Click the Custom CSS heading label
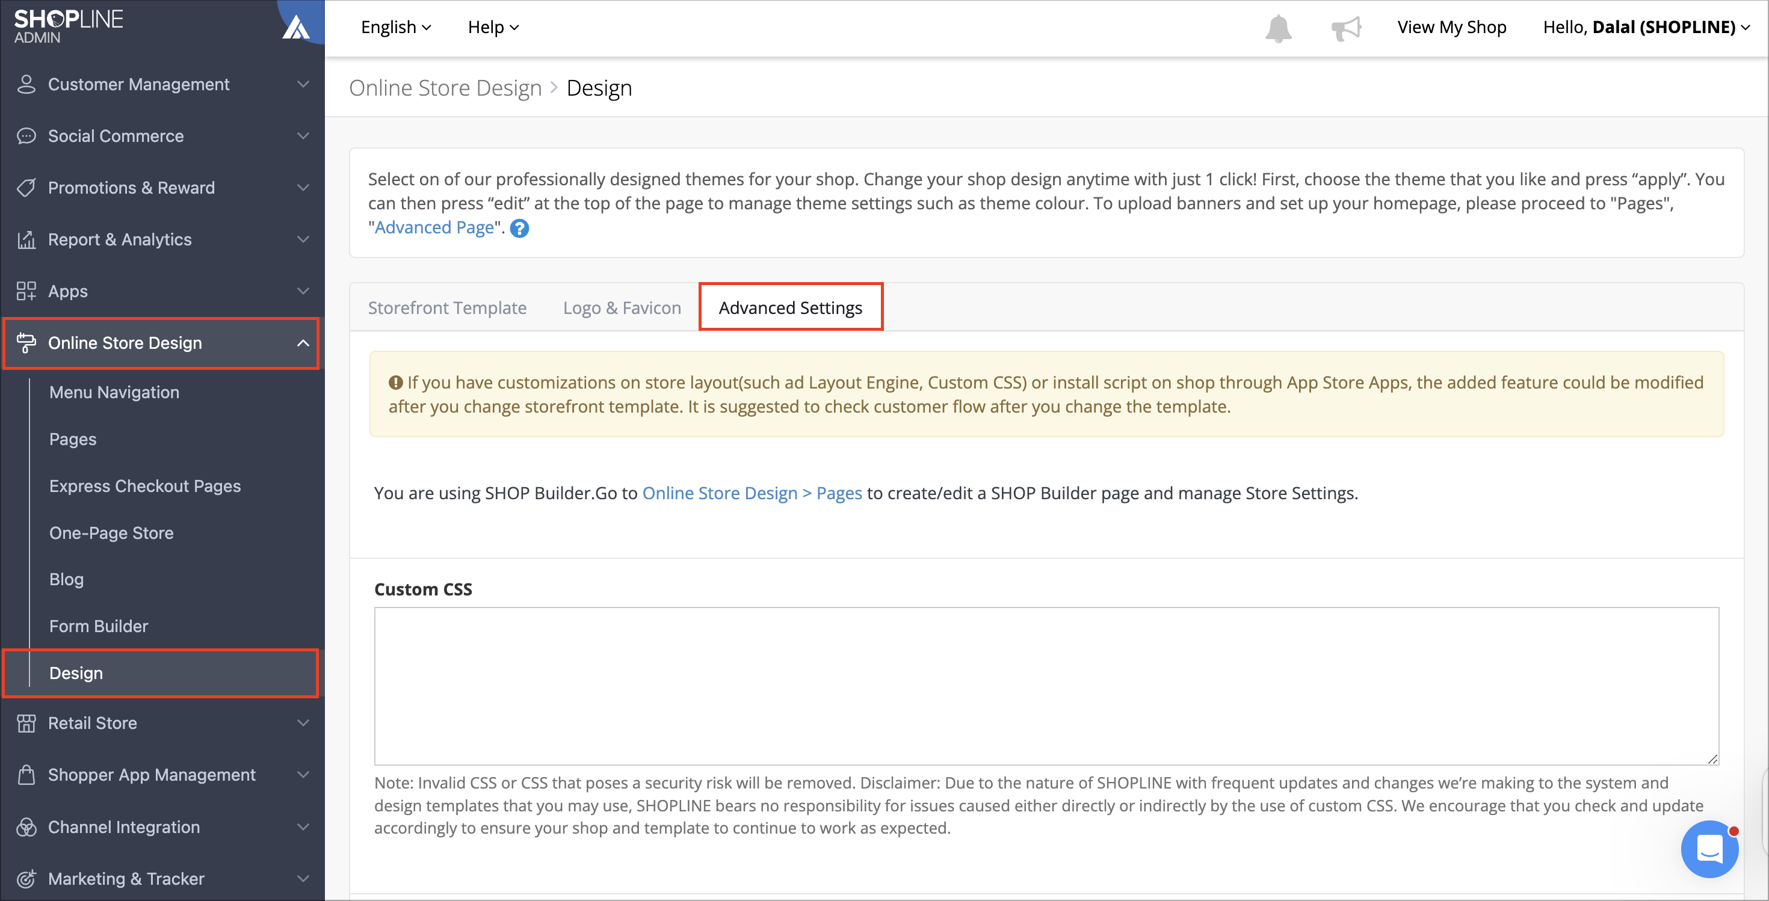 tap(423, 589)
